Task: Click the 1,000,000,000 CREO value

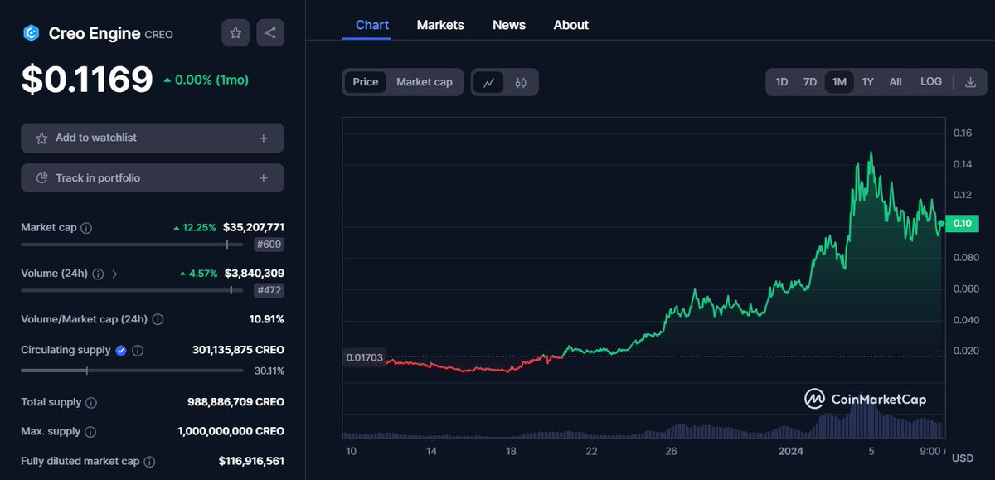Action: tap(231, 432)
